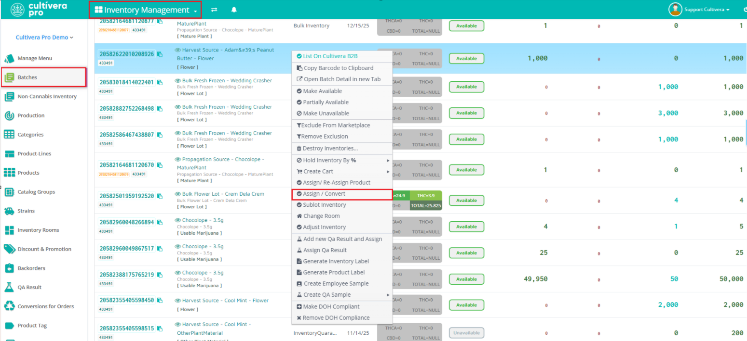Click Available button on batch 20582622010208926 row
The width and height of the screenshot is (747, 341).
[466, 59]
